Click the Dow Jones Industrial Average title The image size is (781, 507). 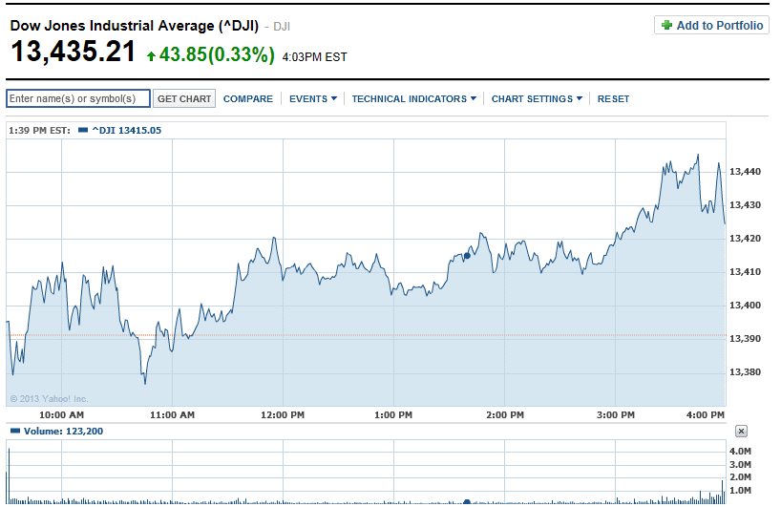[x=135, y=26]
